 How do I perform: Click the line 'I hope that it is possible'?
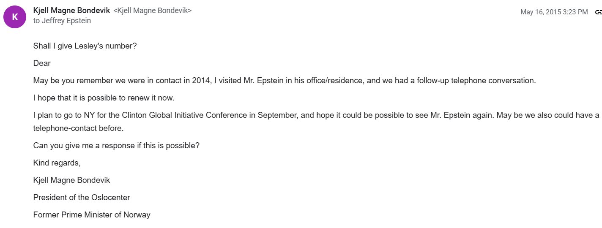click(104, 98)
